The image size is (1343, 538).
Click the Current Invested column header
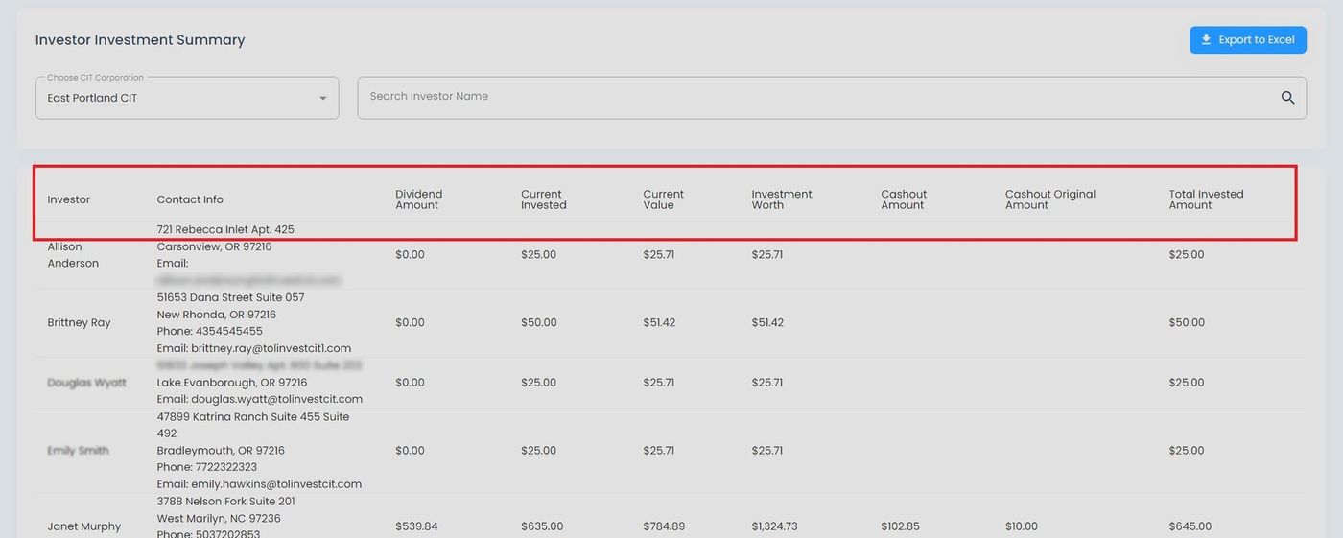click(x=543, y=199)
